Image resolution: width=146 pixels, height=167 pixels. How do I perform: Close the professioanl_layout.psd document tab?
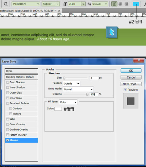point(59,11)
